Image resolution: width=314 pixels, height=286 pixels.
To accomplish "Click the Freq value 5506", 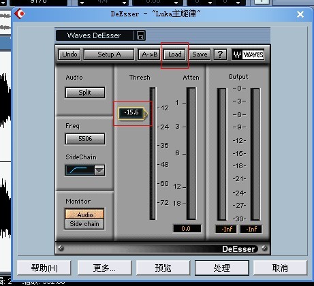I will [85, 139].
